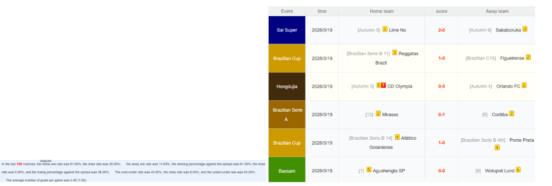
Task: Click the time column header
Action: tap(322, 11)
